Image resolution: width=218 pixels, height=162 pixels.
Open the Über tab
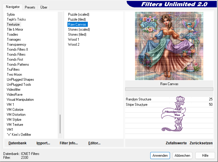[x=44, y=7]
